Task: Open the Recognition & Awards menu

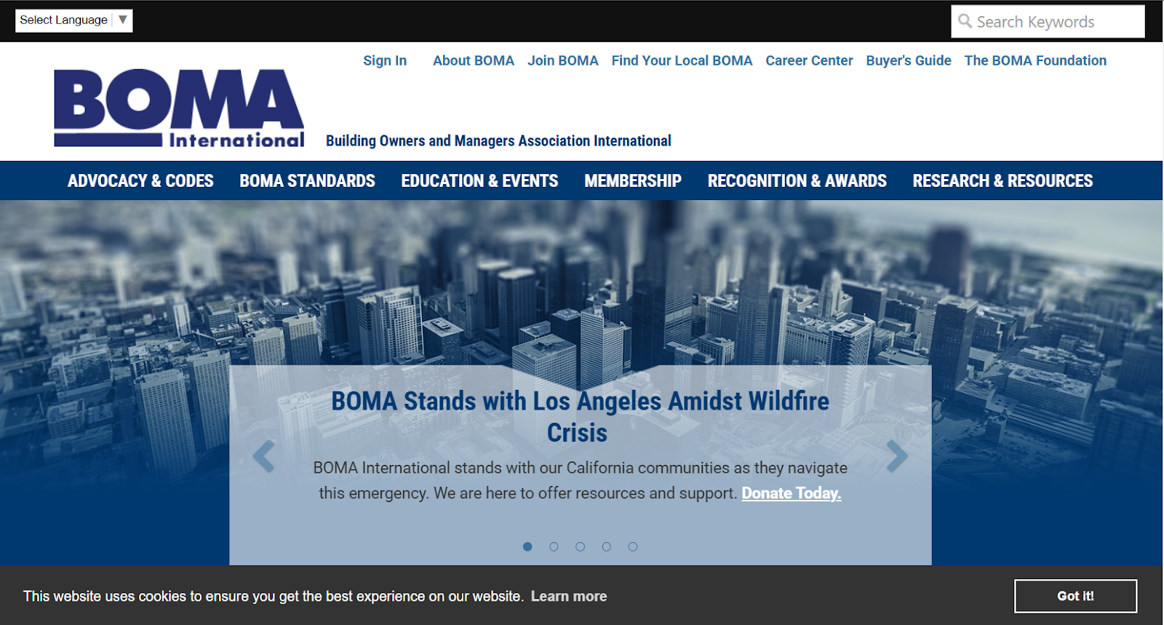Action: tap(797, 180)
